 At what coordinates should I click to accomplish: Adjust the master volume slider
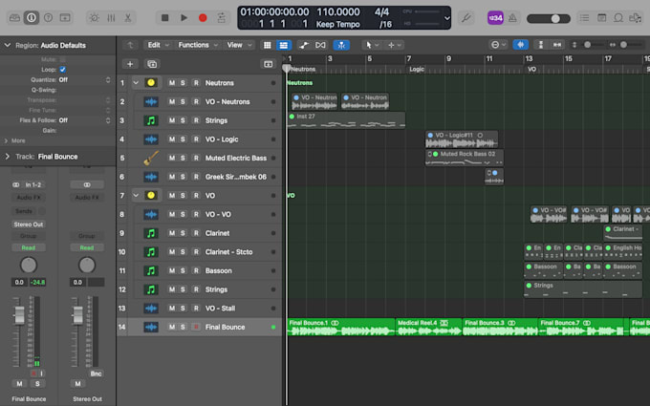pyautogui.click(x=549, y=19)
